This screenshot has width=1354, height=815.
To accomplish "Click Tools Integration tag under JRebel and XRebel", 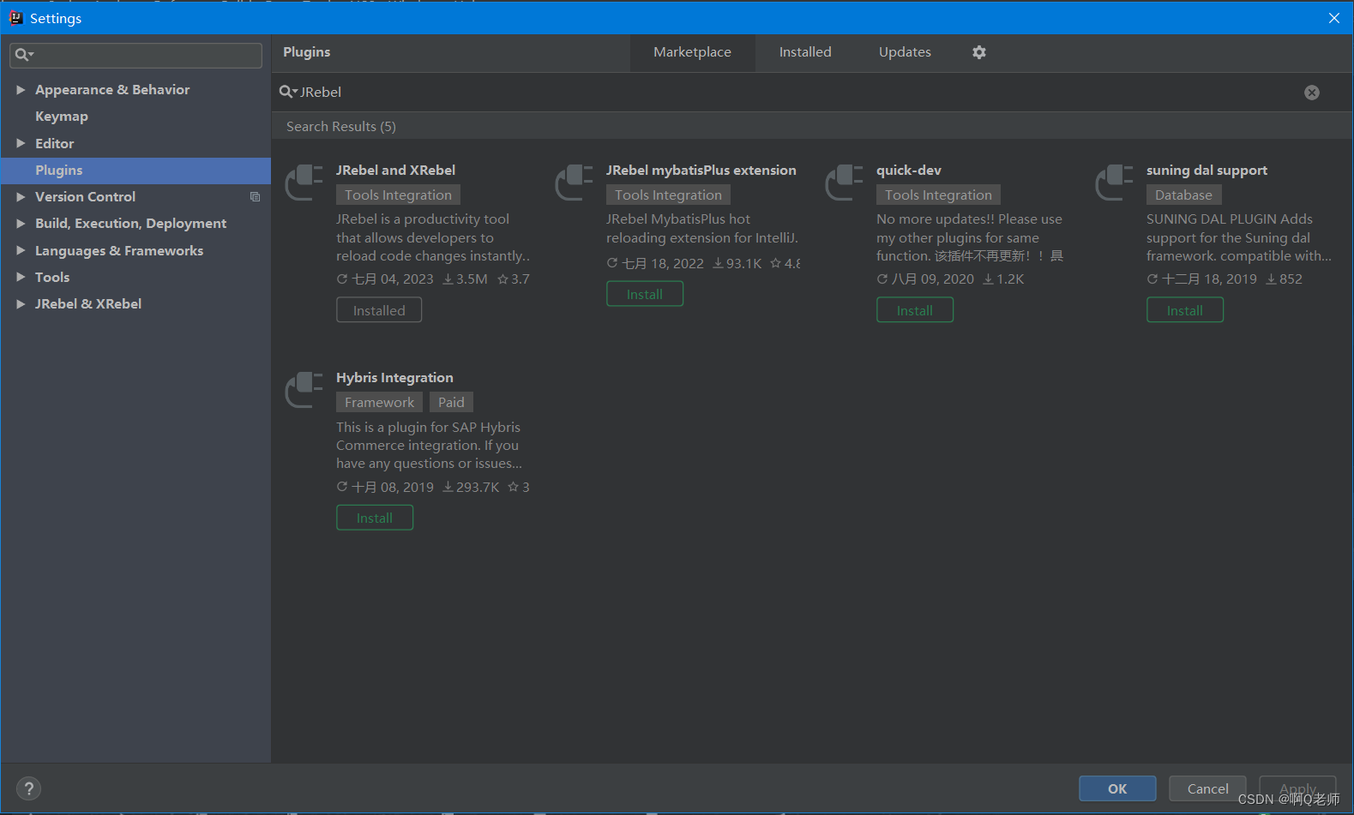I will click(398, 195).
